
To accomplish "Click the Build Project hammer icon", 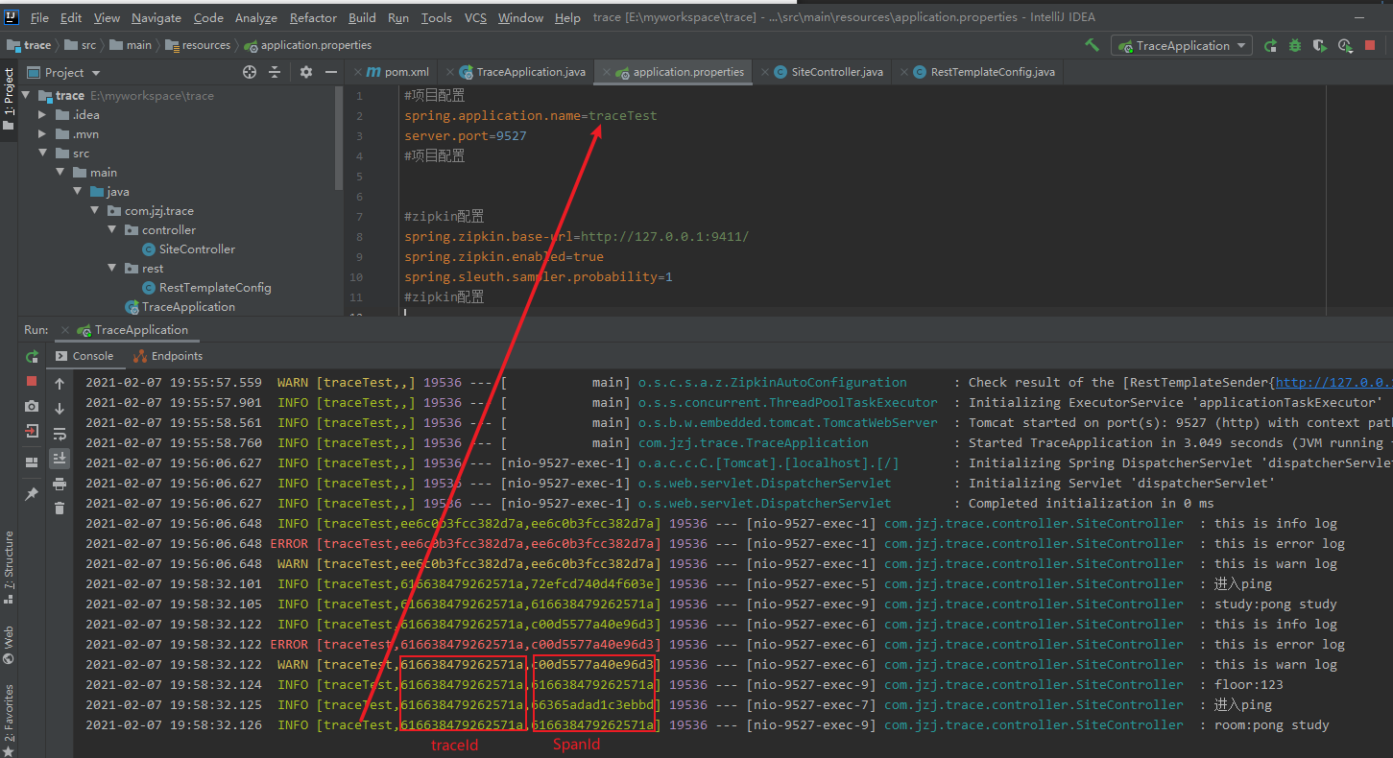I will click(1092, 45).
